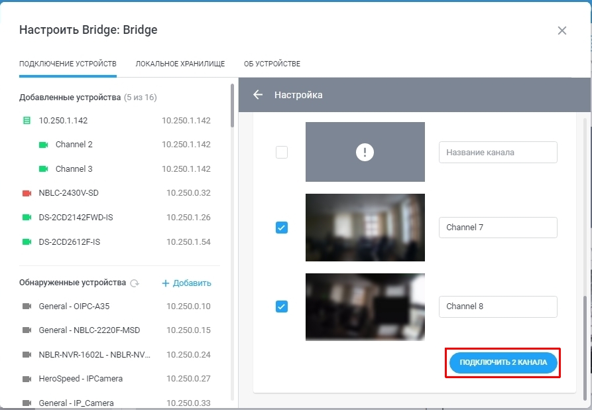Click the green camera icon of DS-2CD2612F-IS

pyautogui.click(x=27, y=242)
